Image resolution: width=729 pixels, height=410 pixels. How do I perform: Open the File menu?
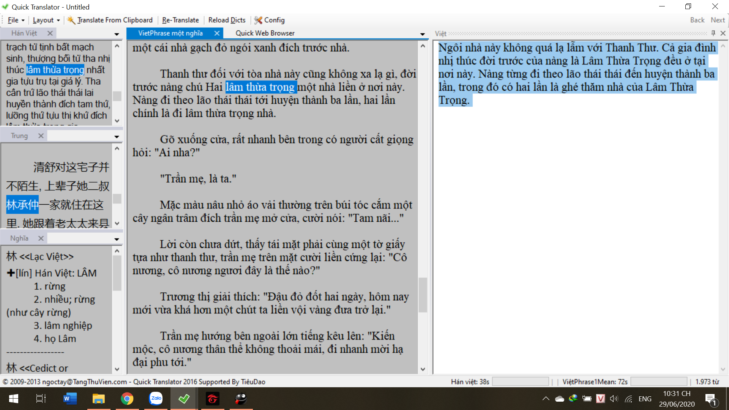(x=16, y=20)
